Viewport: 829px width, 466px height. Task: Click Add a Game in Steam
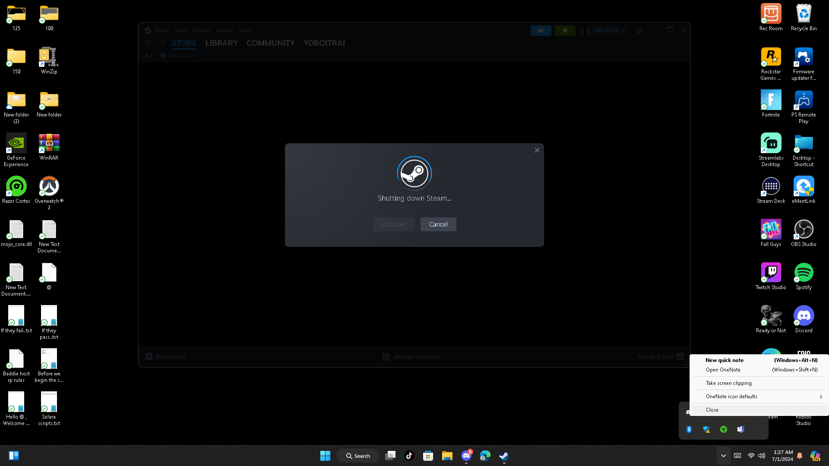point(165,357)
